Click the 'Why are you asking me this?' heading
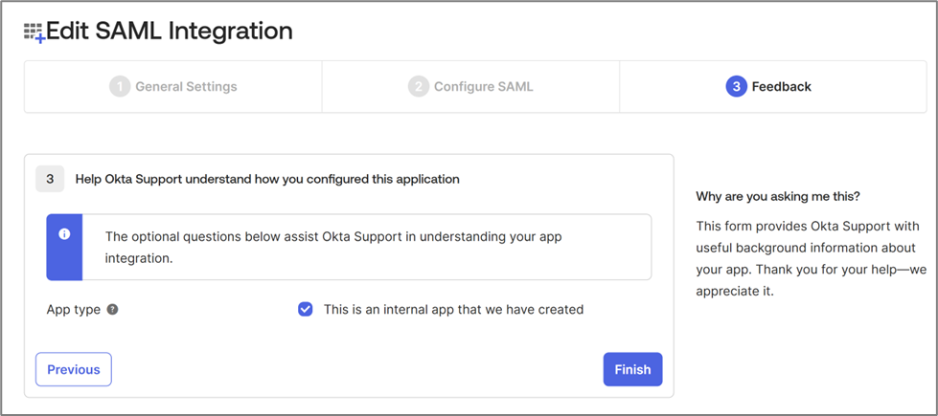 click(x=778, y=196)
